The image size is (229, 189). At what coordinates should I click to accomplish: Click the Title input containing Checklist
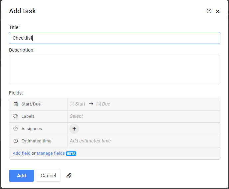click(114, 38)
